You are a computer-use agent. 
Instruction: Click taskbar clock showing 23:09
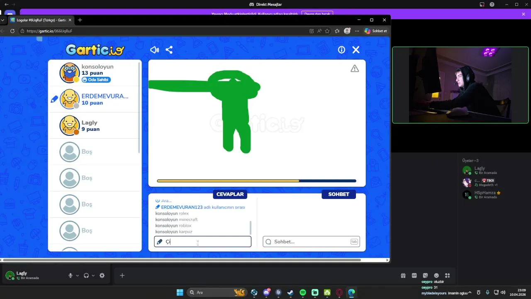[517, 292]
